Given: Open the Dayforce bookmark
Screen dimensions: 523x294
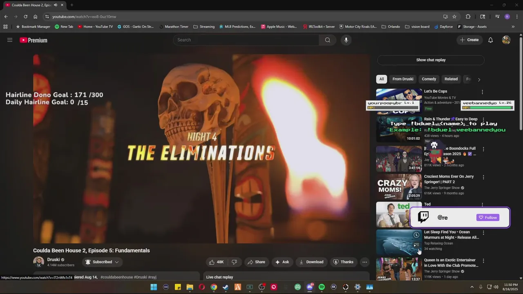Looking at the screenshot, I should 443,27.
